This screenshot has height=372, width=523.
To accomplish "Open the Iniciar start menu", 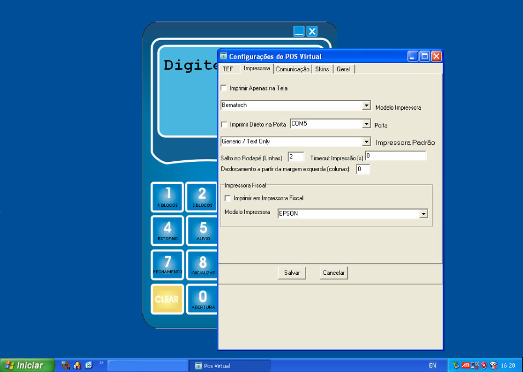I will pyautogui.click(x=27, y=365).
